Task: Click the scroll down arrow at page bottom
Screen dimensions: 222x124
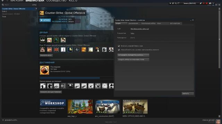Action: (220, 116)
